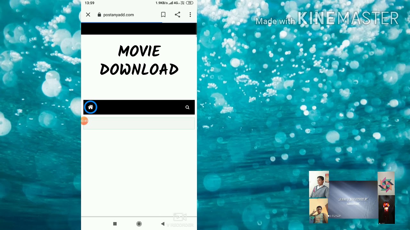Open the Abhi's Solution center thumbnail
This screenshot has width=410, height=230.
coord(353,200)
